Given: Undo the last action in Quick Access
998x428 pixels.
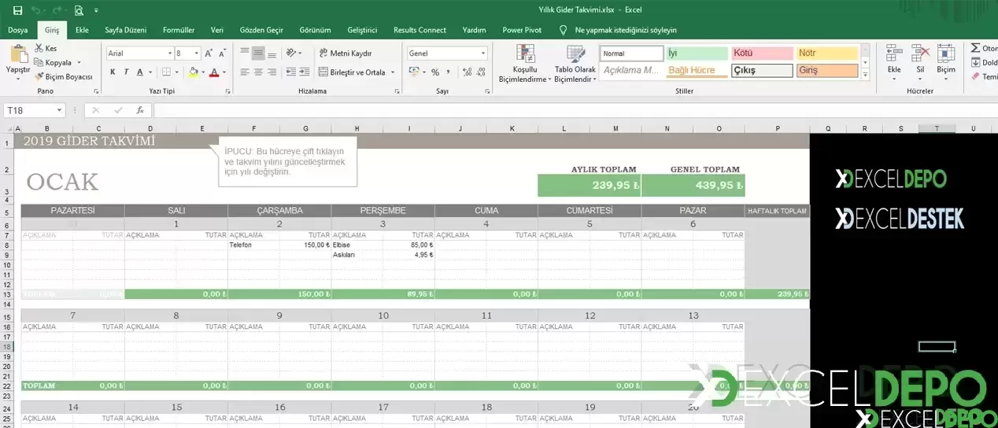Looking at the screenshot, I should click(35, 10).
